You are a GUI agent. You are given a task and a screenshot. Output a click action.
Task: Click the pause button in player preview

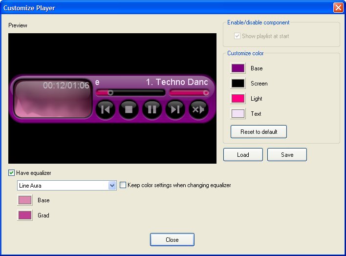pyautogui.click(x=152, y=109)
